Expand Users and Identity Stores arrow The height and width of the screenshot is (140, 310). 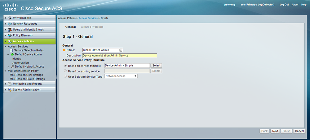(x=6, y=30)
